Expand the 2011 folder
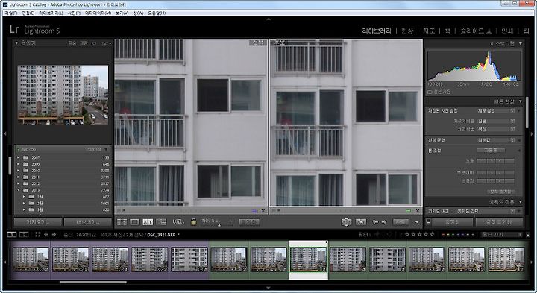Image resolution: width=537 pixels, height=293 pixels. pos(19,177)
